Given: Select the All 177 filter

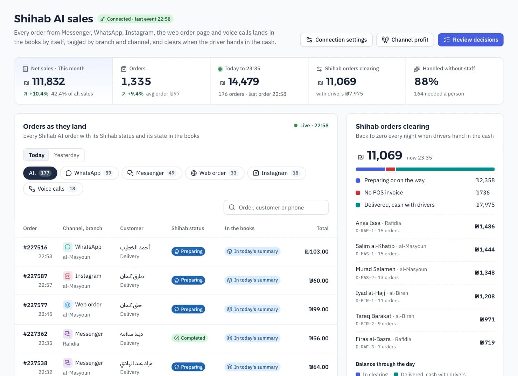Looking at the screenshot, I should (40, 173).
